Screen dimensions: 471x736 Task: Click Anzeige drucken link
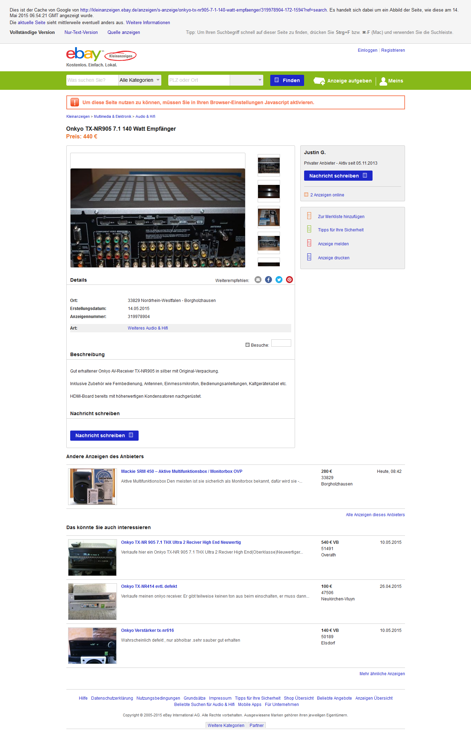pyautogui.click(x=333, y=258)
